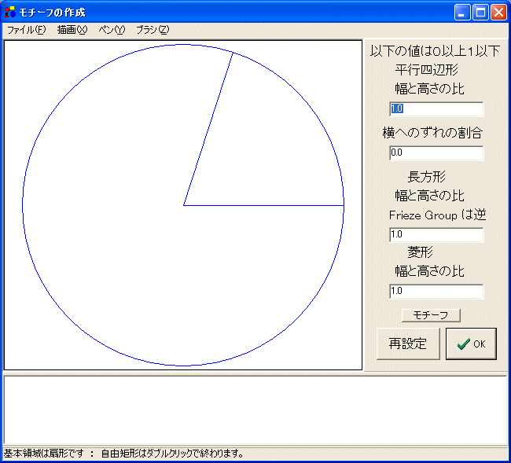Image resolution: width=511 pixels, height=463 pixels.
Task: Click the 平行四辺形 width-height ratio field
Action: (x=436, y=108)
